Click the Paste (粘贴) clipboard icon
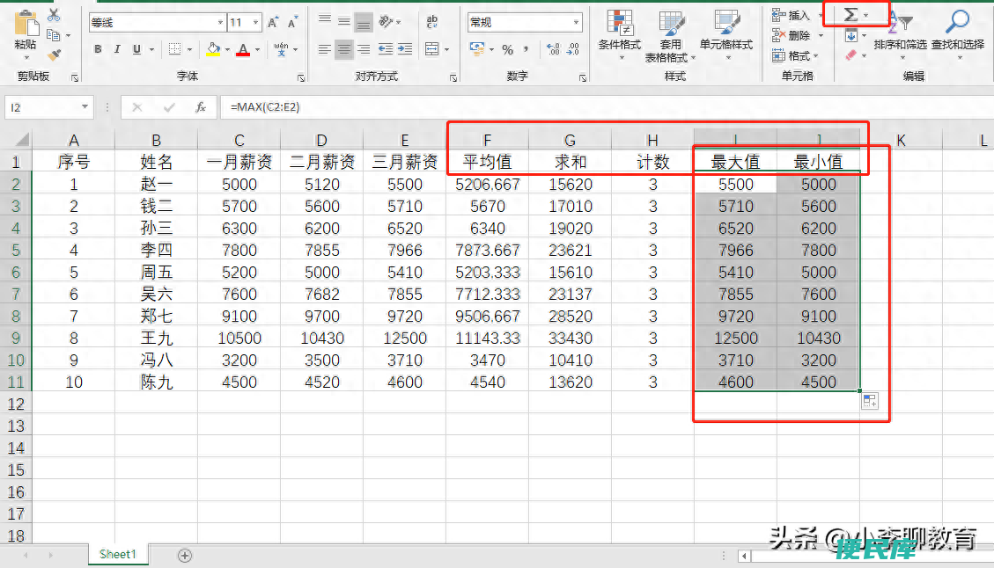994x568 pixels. point(26,24)
